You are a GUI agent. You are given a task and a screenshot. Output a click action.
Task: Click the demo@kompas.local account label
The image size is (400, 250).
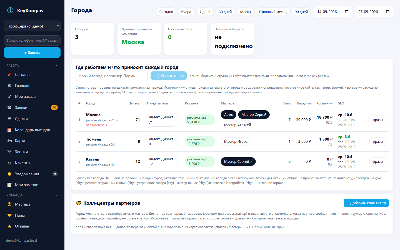pos(21,241)
